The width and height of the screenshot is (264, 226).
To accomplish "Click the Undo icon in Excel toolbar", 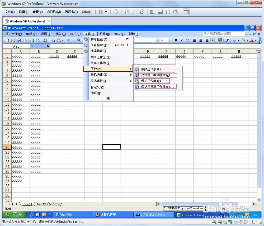I will 69,40.
